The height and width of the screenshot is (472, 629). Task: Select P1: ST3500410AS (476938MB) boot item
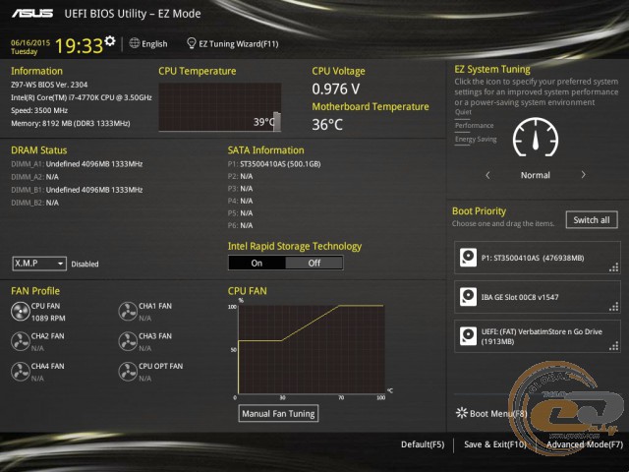coord(538,258)
